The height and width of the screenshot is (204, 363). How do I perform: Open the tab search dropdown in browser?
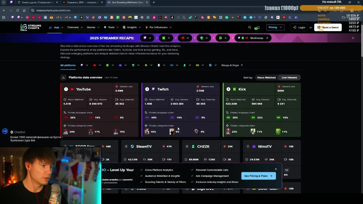click(3, 2)
